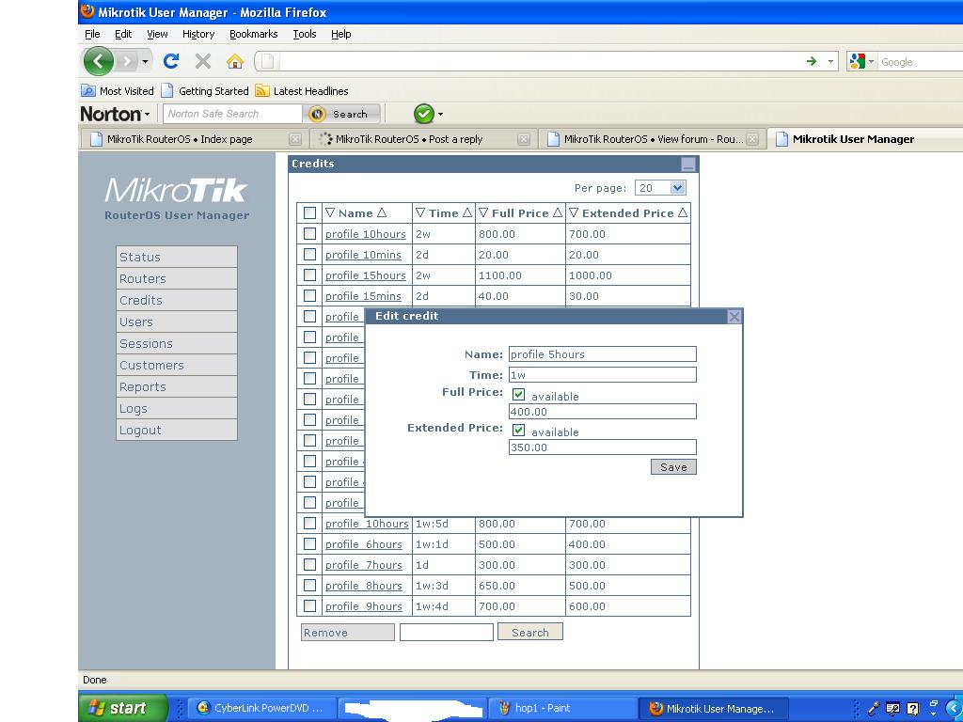Toggle the select-all checkbox in table header

309,213
